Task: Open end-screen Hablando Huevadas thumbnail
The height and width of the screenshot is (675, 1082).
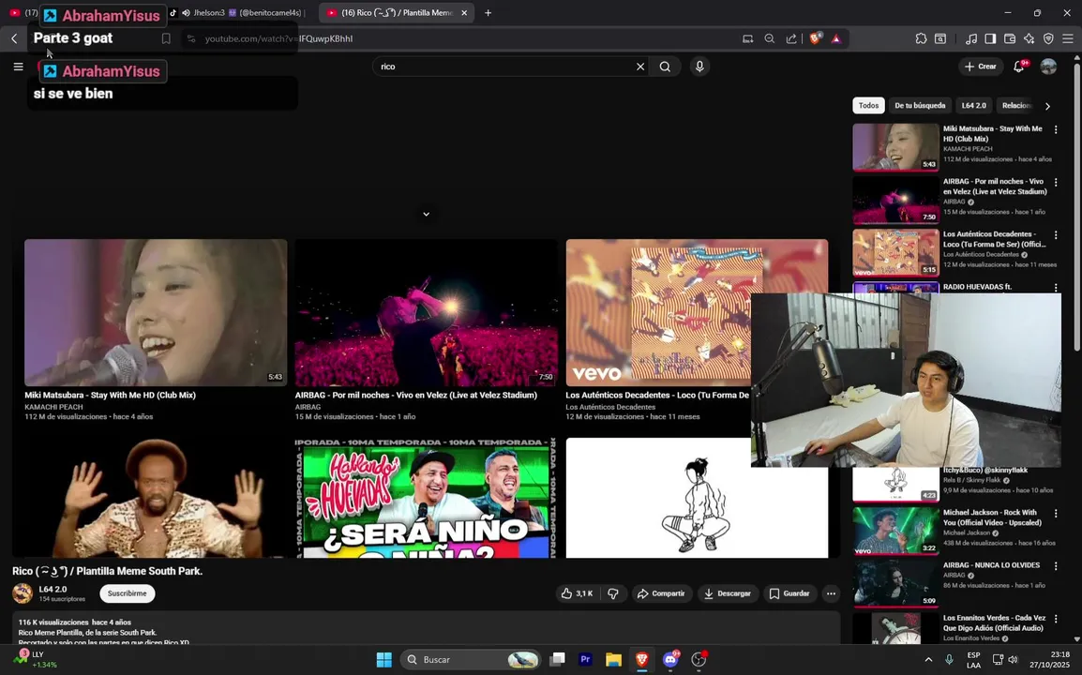Action: pyautogui.click(x=426, y=498)
